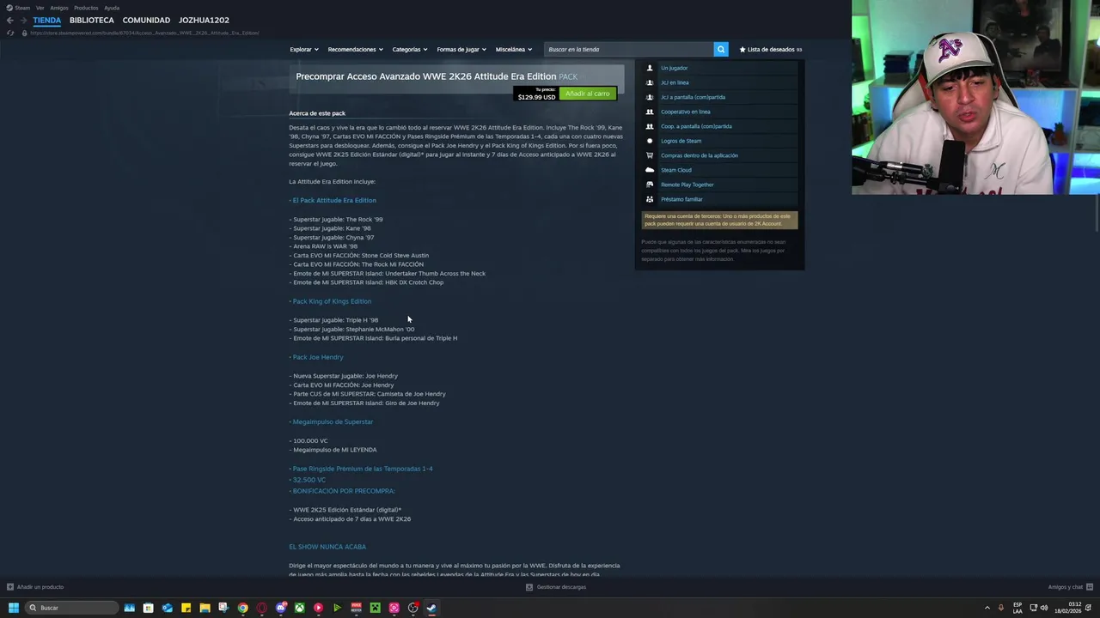Click EL SHOW NUNCA ACABA heading
1100x618 pixels.
327,547
